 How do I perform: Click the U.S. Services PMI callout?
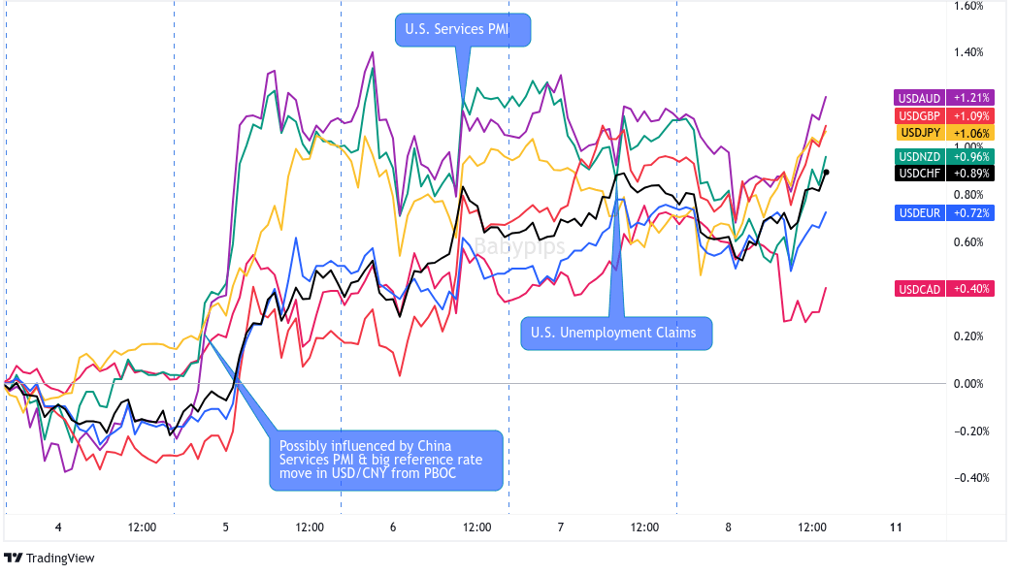point(463,29)
